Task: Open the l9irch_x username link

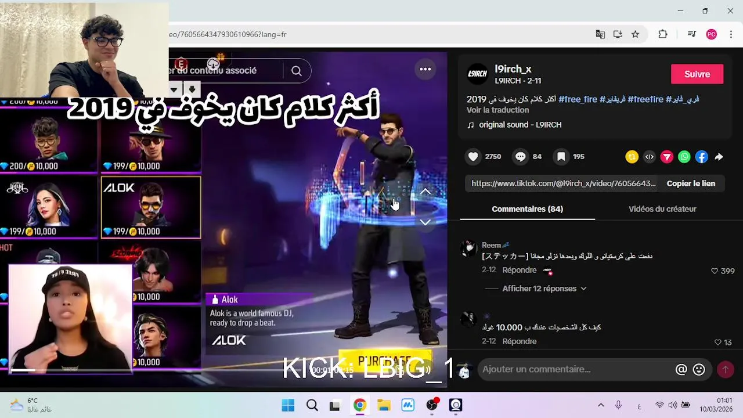Action: click(x=513, y=69)
